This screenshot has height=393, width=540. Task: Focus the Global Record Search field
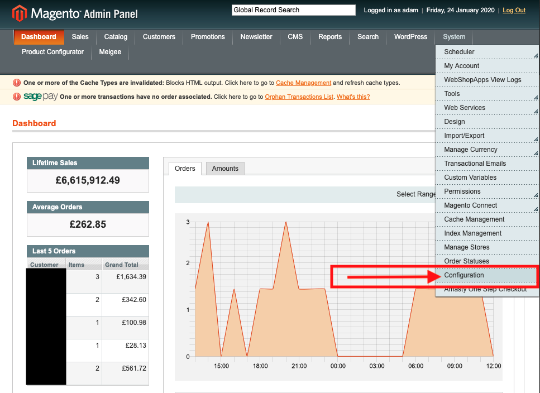(x=293, y=10)
